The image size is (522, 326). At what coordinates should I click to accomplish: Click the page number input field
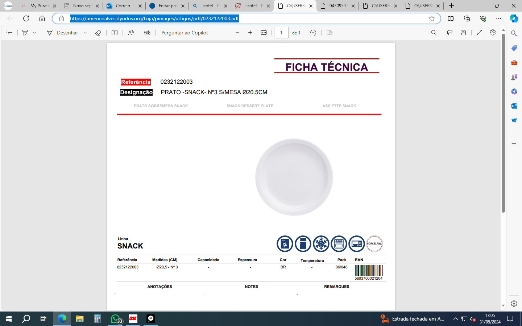(281, 33)
